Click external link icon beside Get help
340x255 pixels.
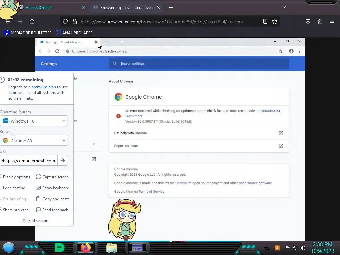(281, 133)
